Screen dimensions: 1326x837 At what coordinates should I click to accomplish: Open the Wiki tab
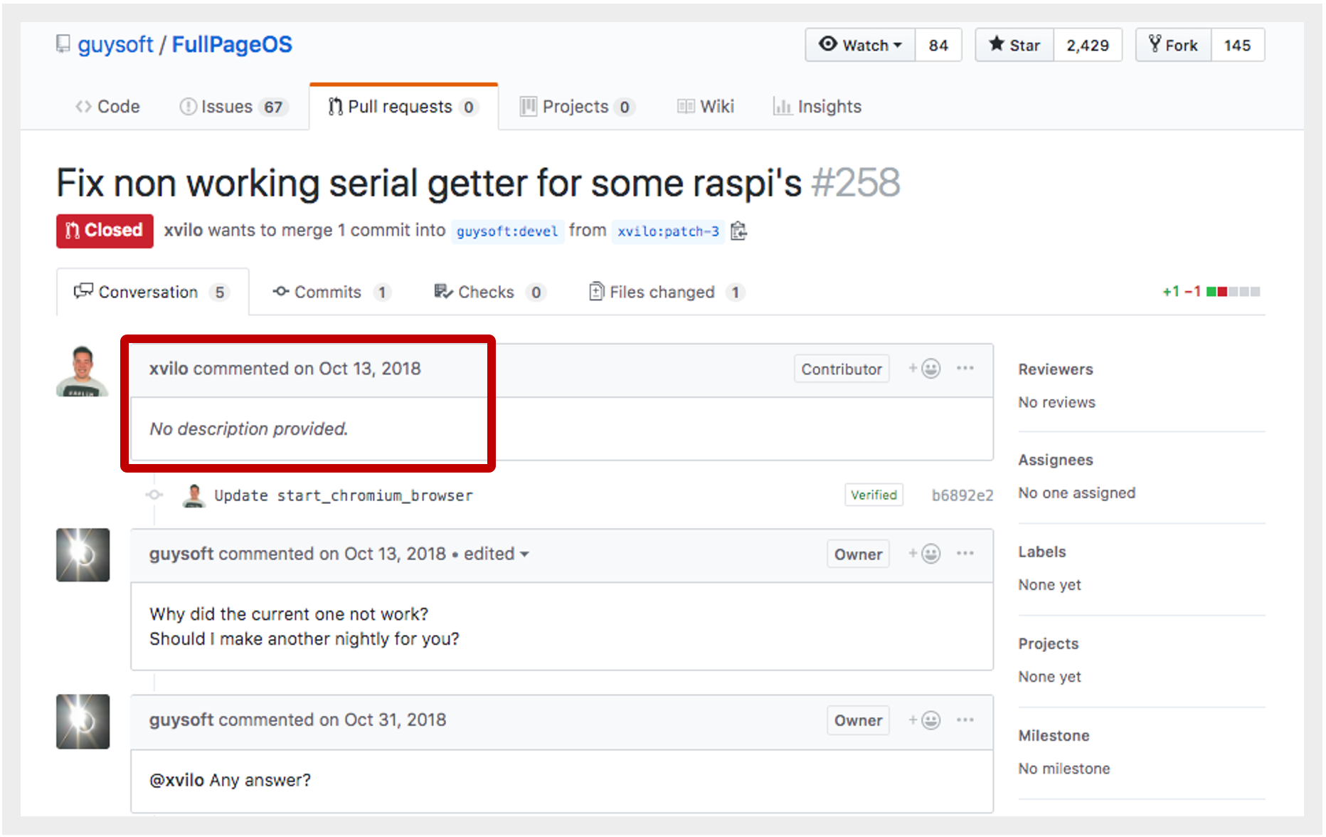pos(706,107)
